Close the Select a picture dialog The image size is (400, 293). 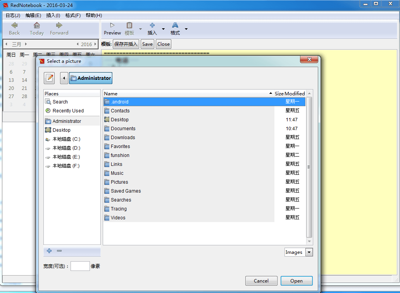coord(309,59)
